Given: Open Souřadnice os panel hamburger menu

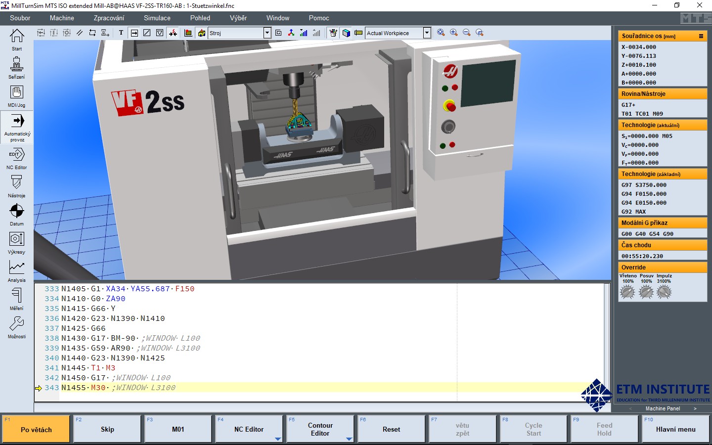Looking at the screenshot, I should [701, 36].
